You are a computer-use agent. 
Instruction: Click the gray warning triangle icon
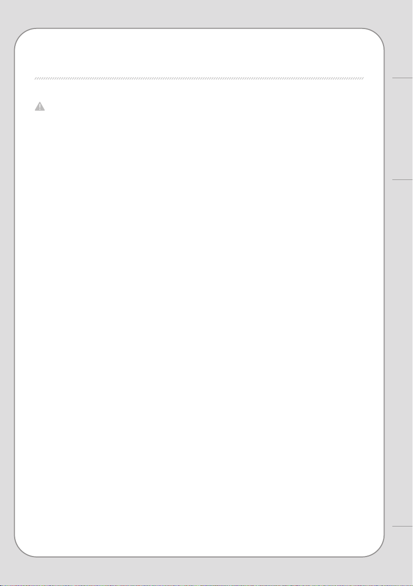click(x=40, y=107)
